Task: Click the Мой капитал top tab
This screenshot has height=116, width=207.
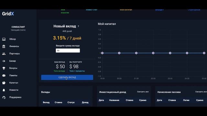Action: (x=126, y=10)
